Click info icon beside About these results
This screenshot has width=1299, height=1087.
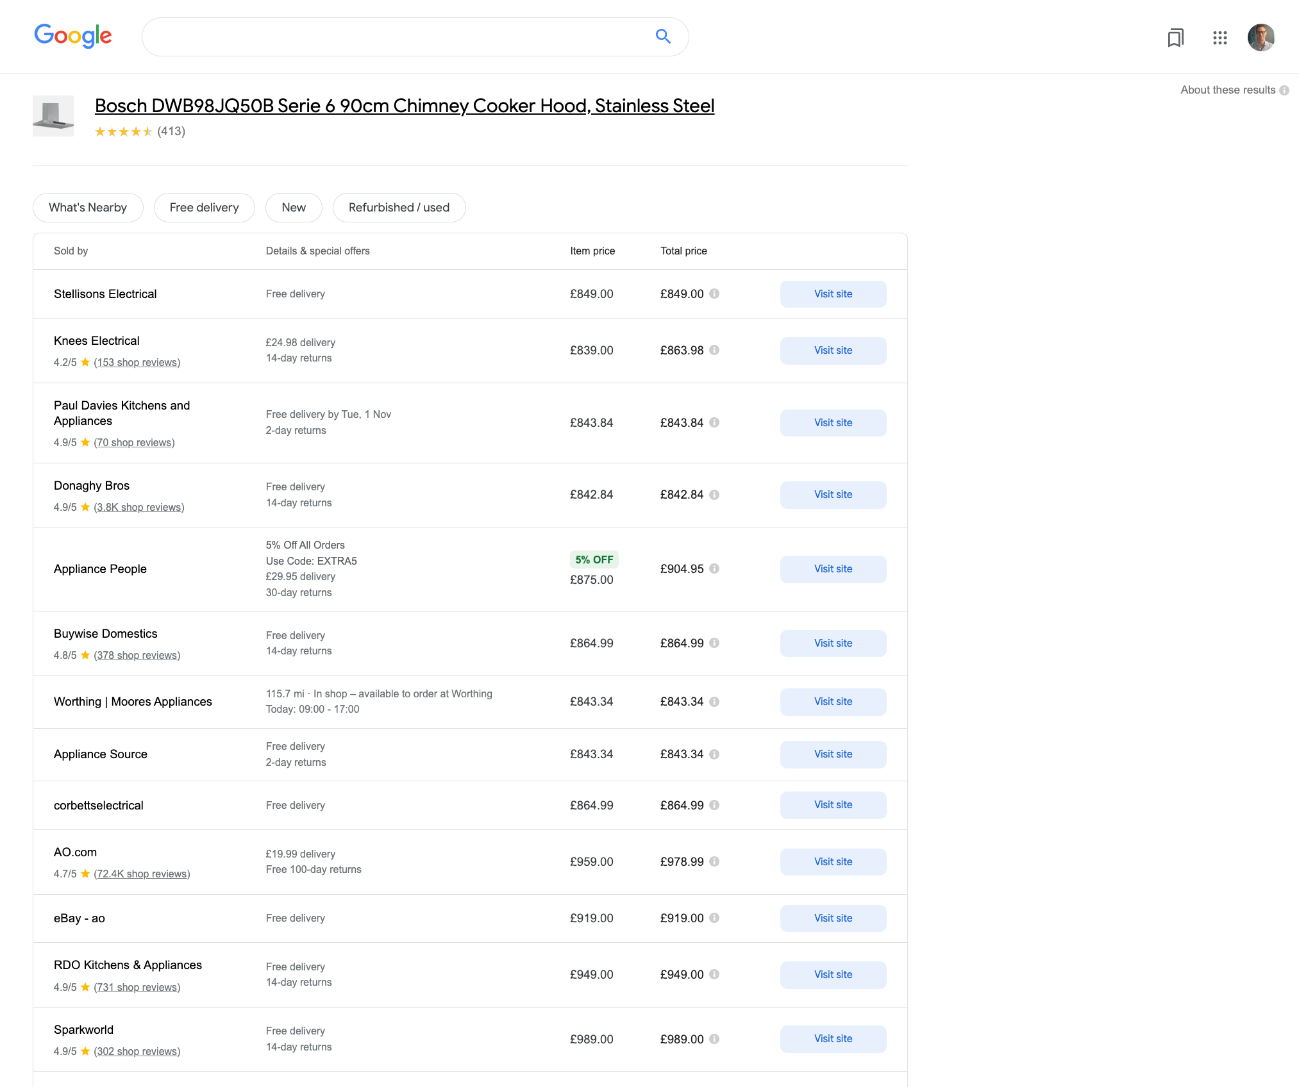[x=1284, y=90]
